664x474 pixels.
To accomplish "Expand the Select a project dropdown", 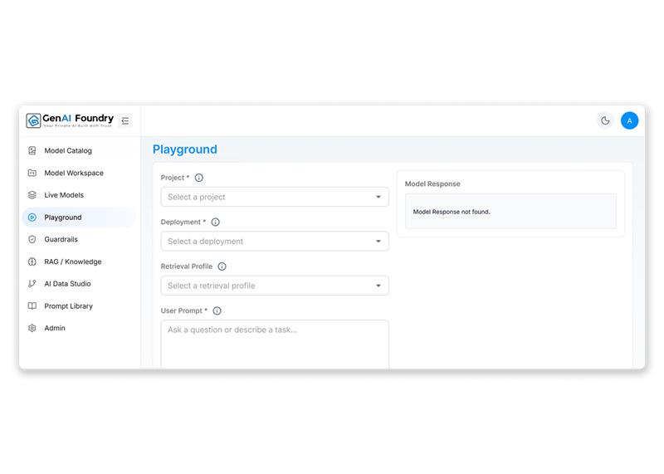I will (275, 197).
